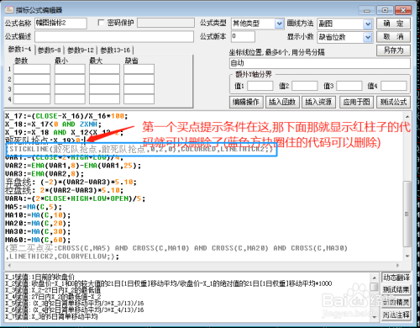Click row 1 parameter name field
This screenshot has width=420, height=328.
pos(32,69)
